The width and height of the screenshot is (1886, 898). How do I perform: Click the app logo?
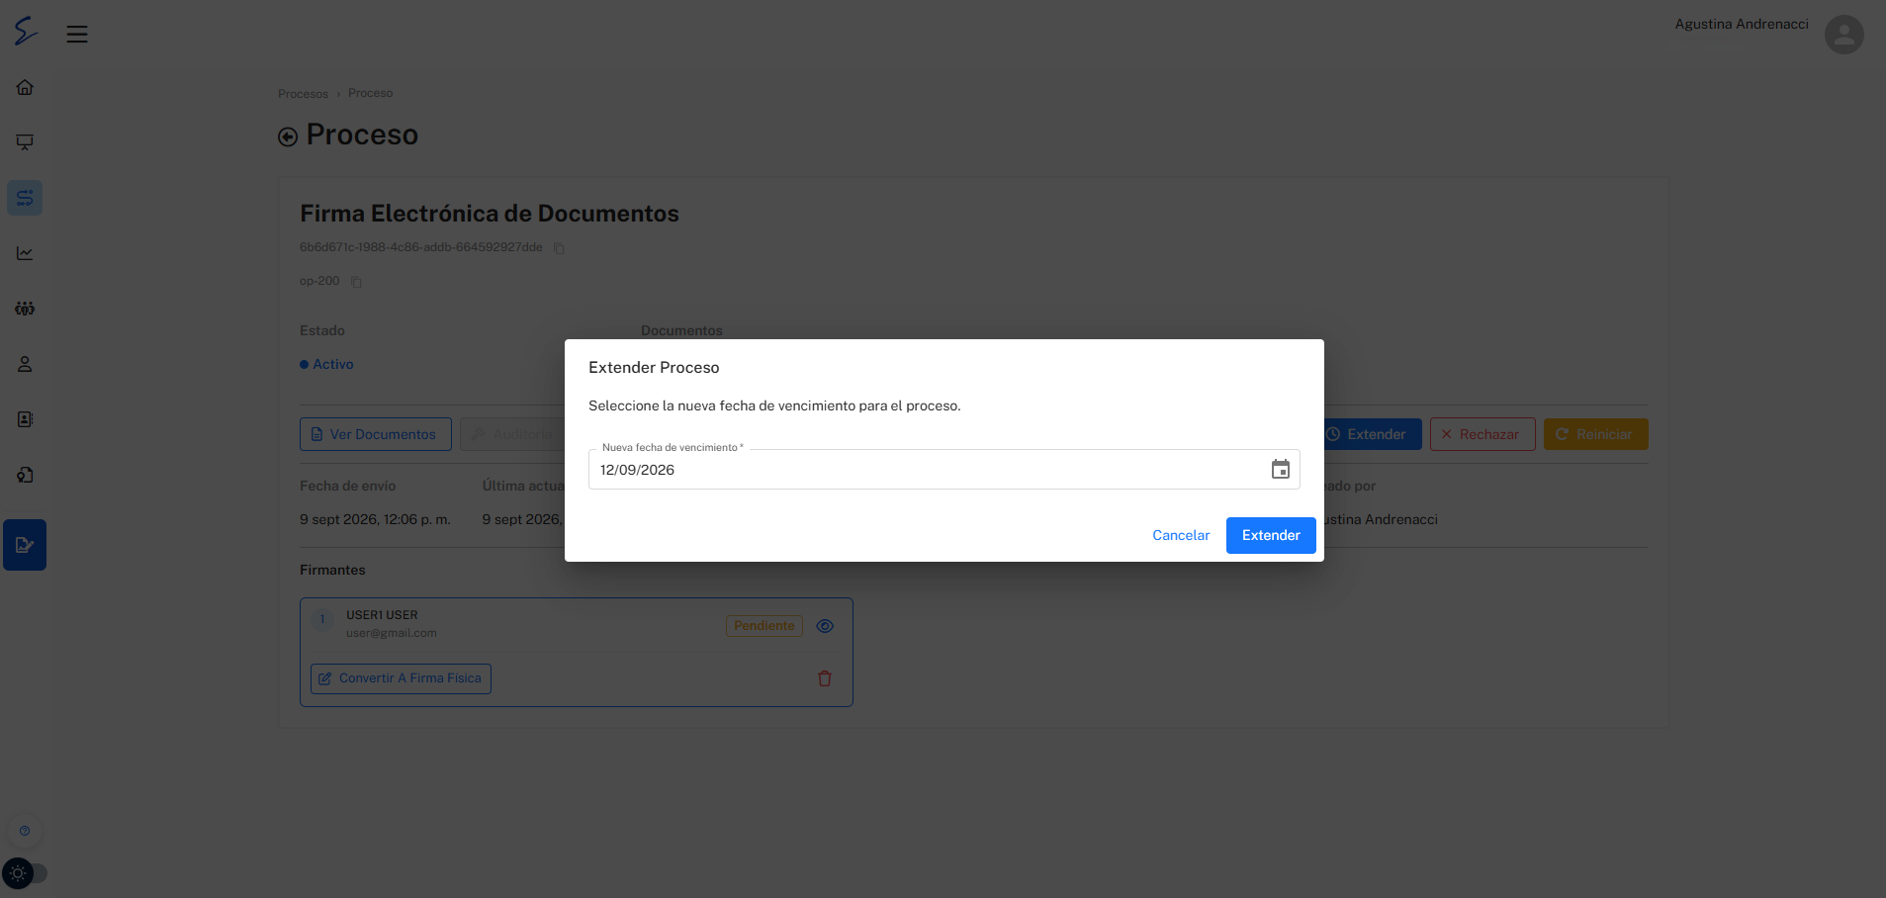coord(26,31)
